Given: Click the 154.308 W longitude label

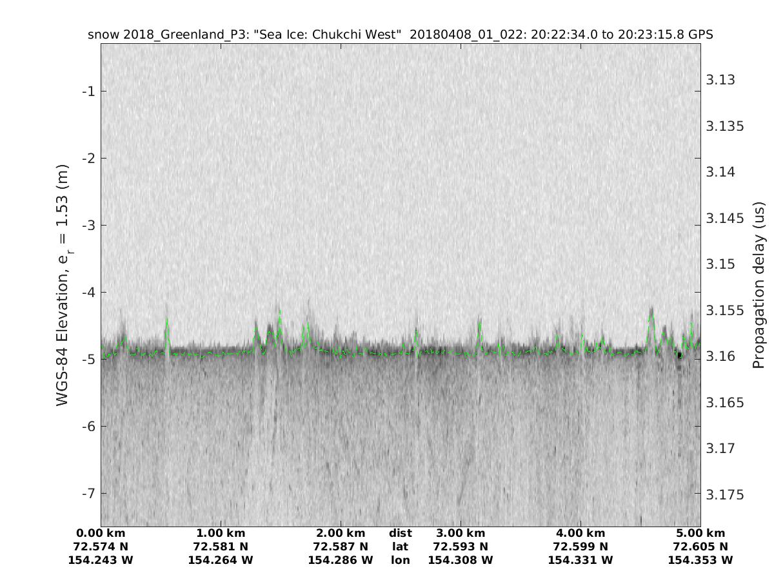Looking at the screenshot, I should (x=461, y=560).
